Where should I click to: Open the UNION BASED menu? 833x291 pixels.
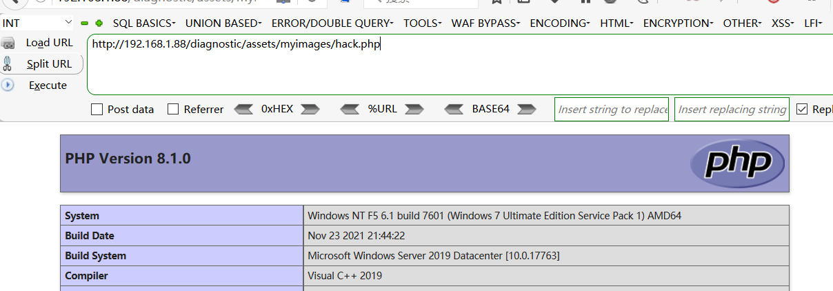pyautogui.click(x=223, y=23)
